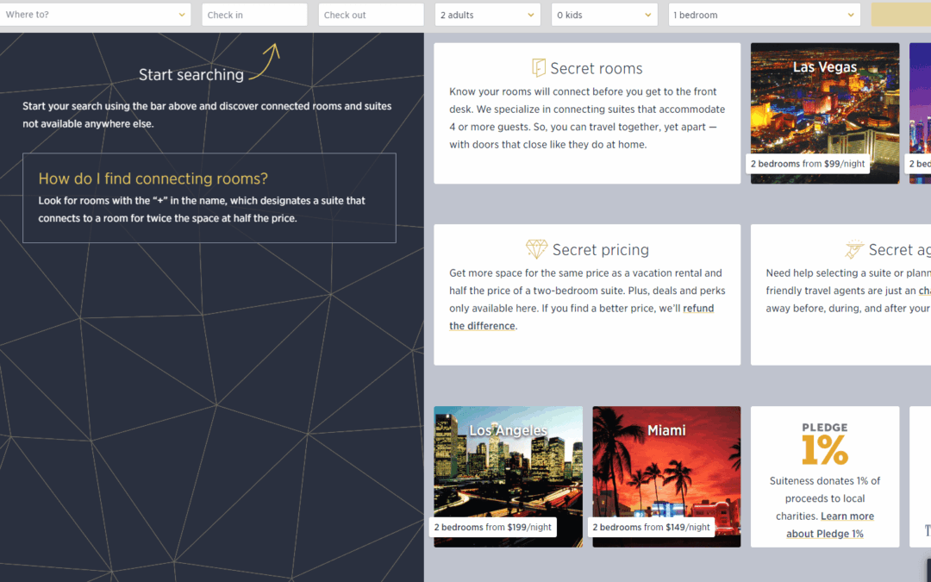This screenshot has height=582, width=931.
Task: Expand the 2 adults dropdown
Action: pyautogui.click(x=485, y=15)
